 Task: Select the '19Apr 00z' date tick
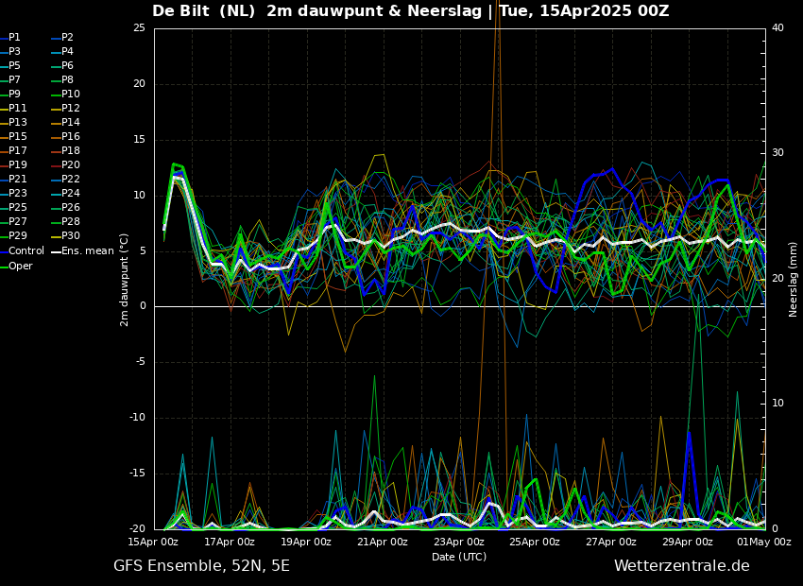pyautogui.click(x=306, y=542)
